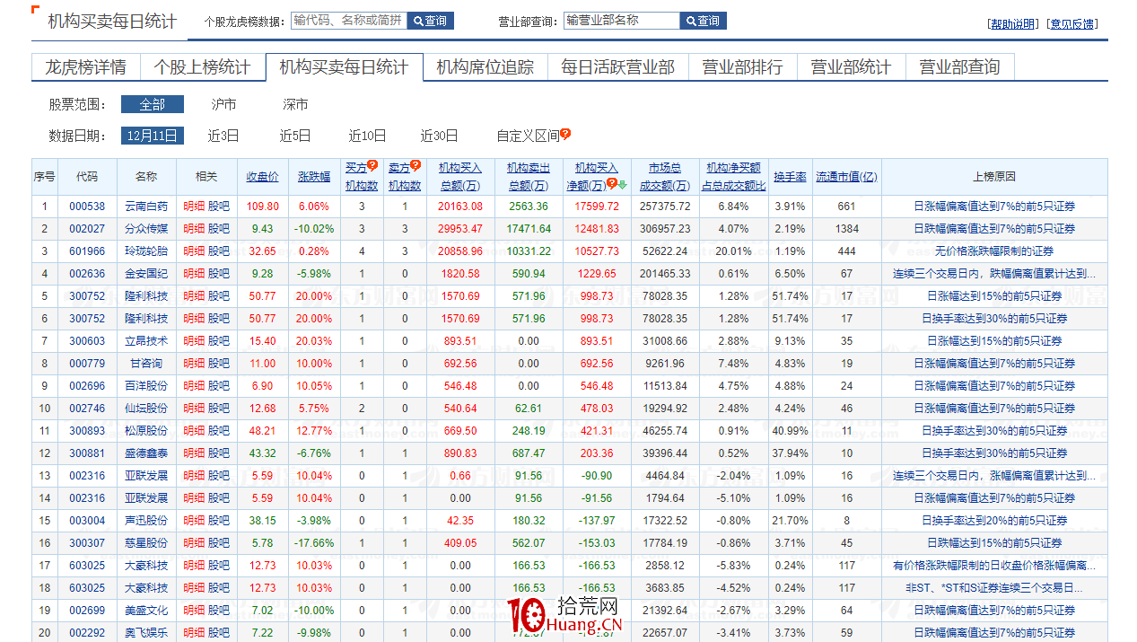Image resolution: width=1137 pixels, height=642 pixels.
Task: Click help icon beside 卖方机构数 header
Action: 415,165
